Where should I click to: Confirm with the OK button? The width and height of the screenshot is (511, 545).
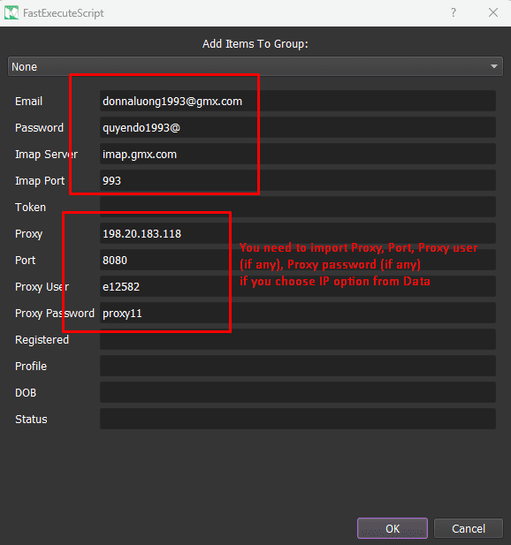(393, 528)
